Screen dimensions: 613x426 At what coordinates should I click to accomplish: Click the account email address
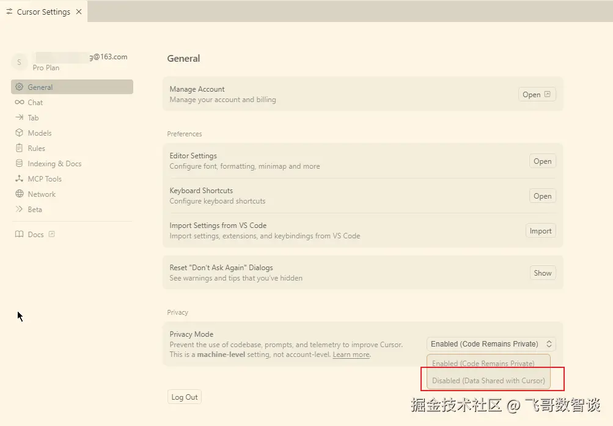tap(81, 57)
